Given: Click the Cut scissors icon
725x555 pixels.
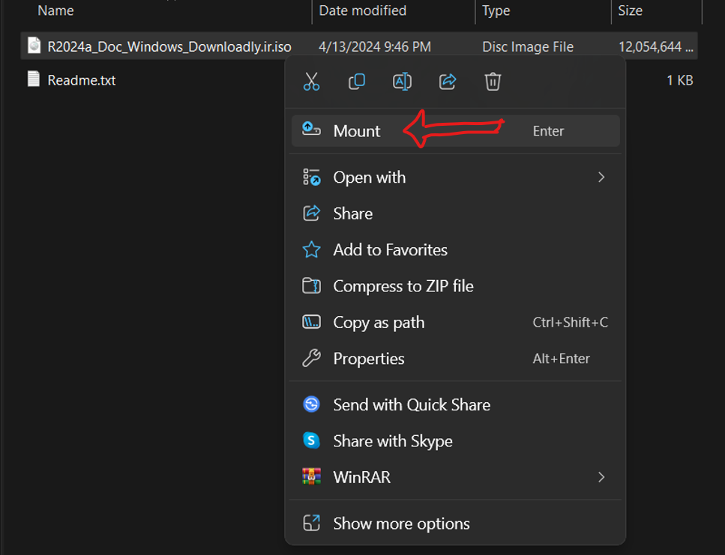Looking at the screenshot, I should point(311,82).
